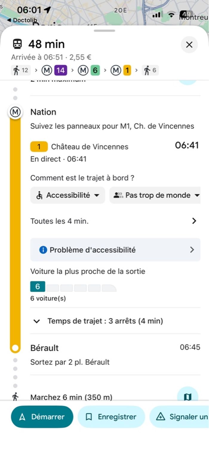Screen dimensions: 209x451
Task: Tap the yellow line 1 summary badge
Action: tap(127, 70)
